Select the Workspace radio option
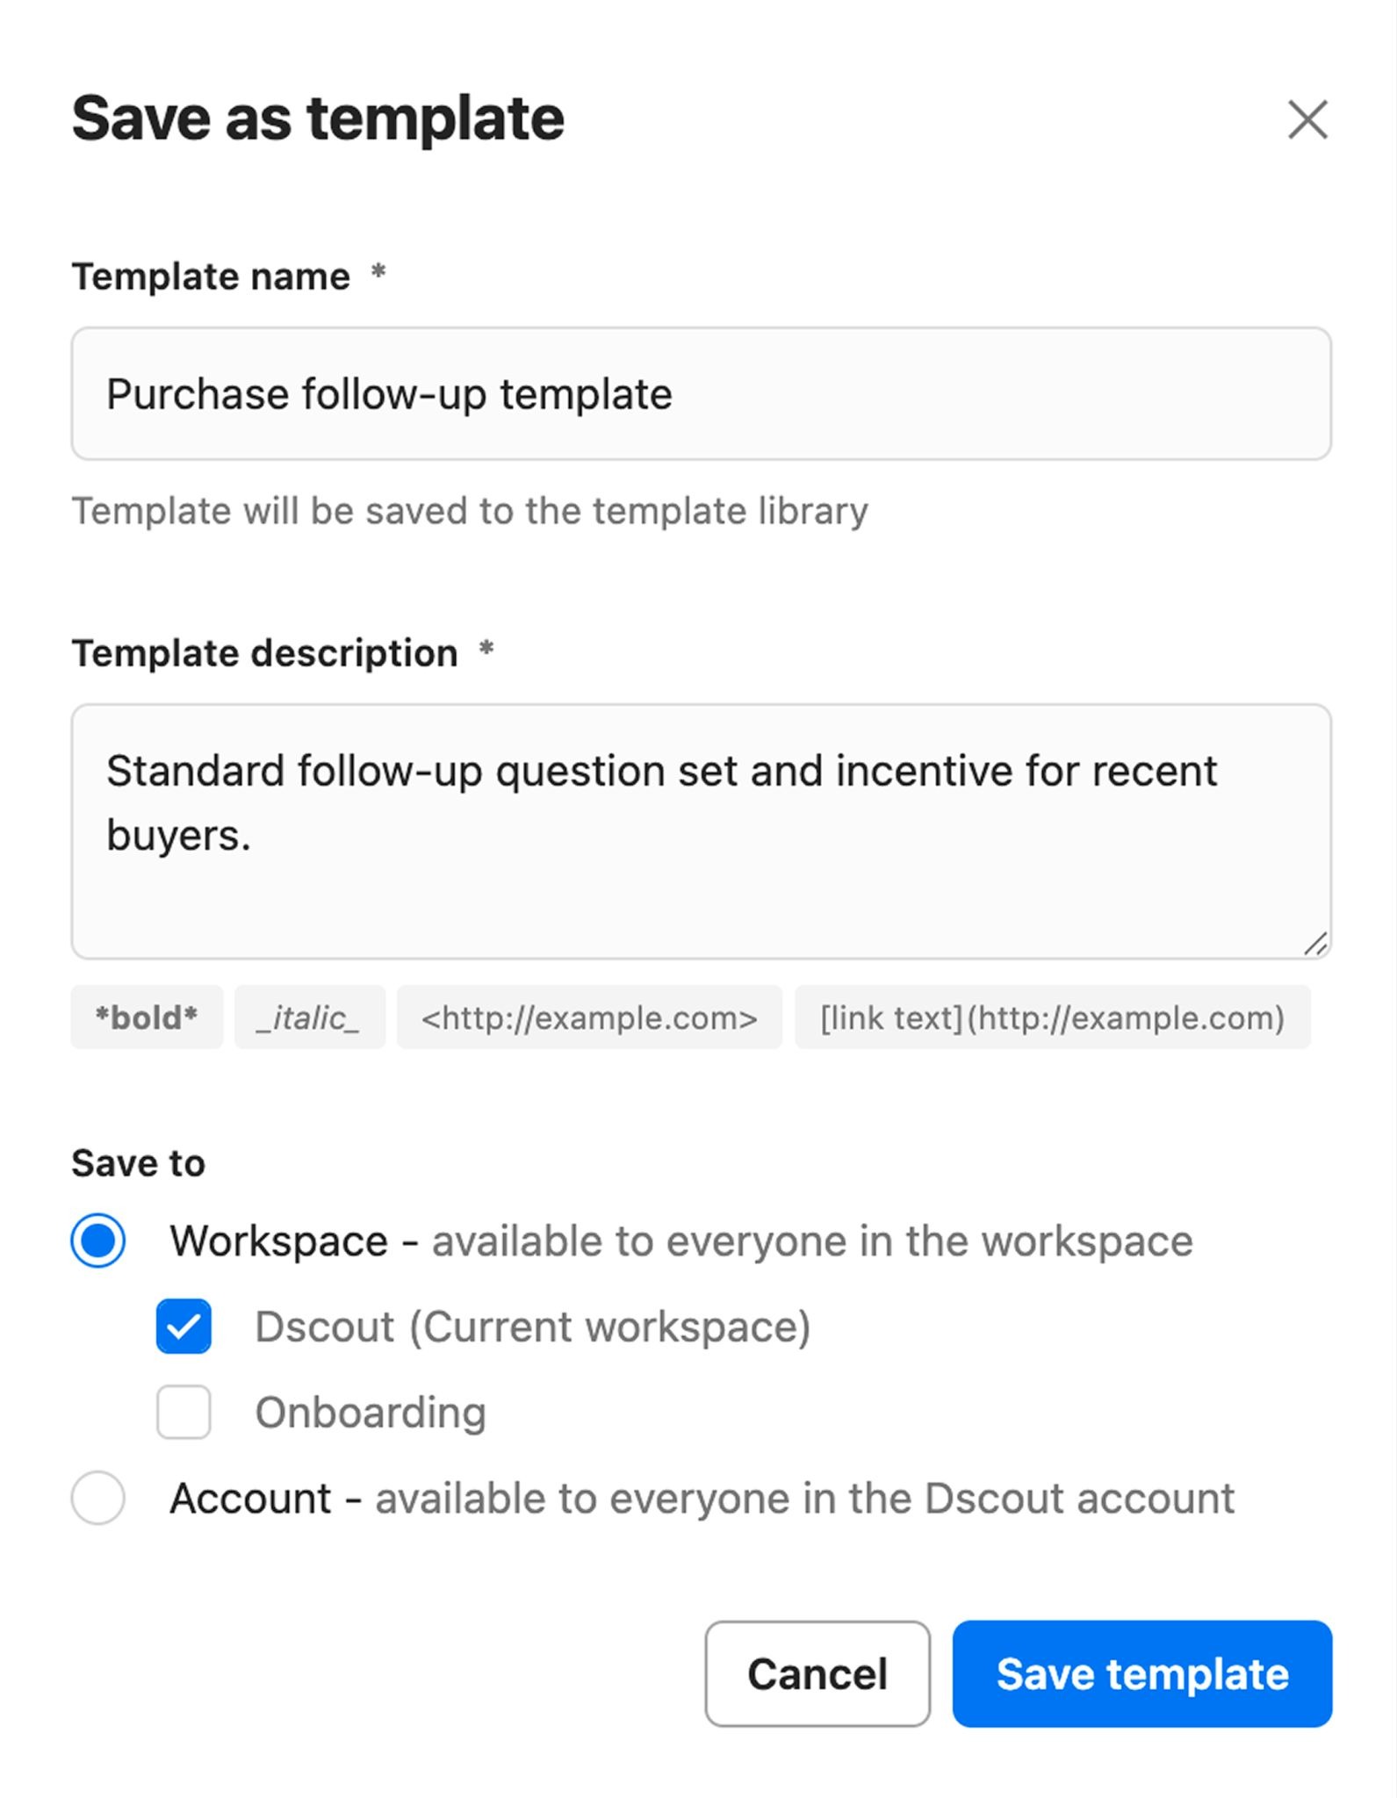This screenshot has width=1397, height=1798. [98, 1241]
